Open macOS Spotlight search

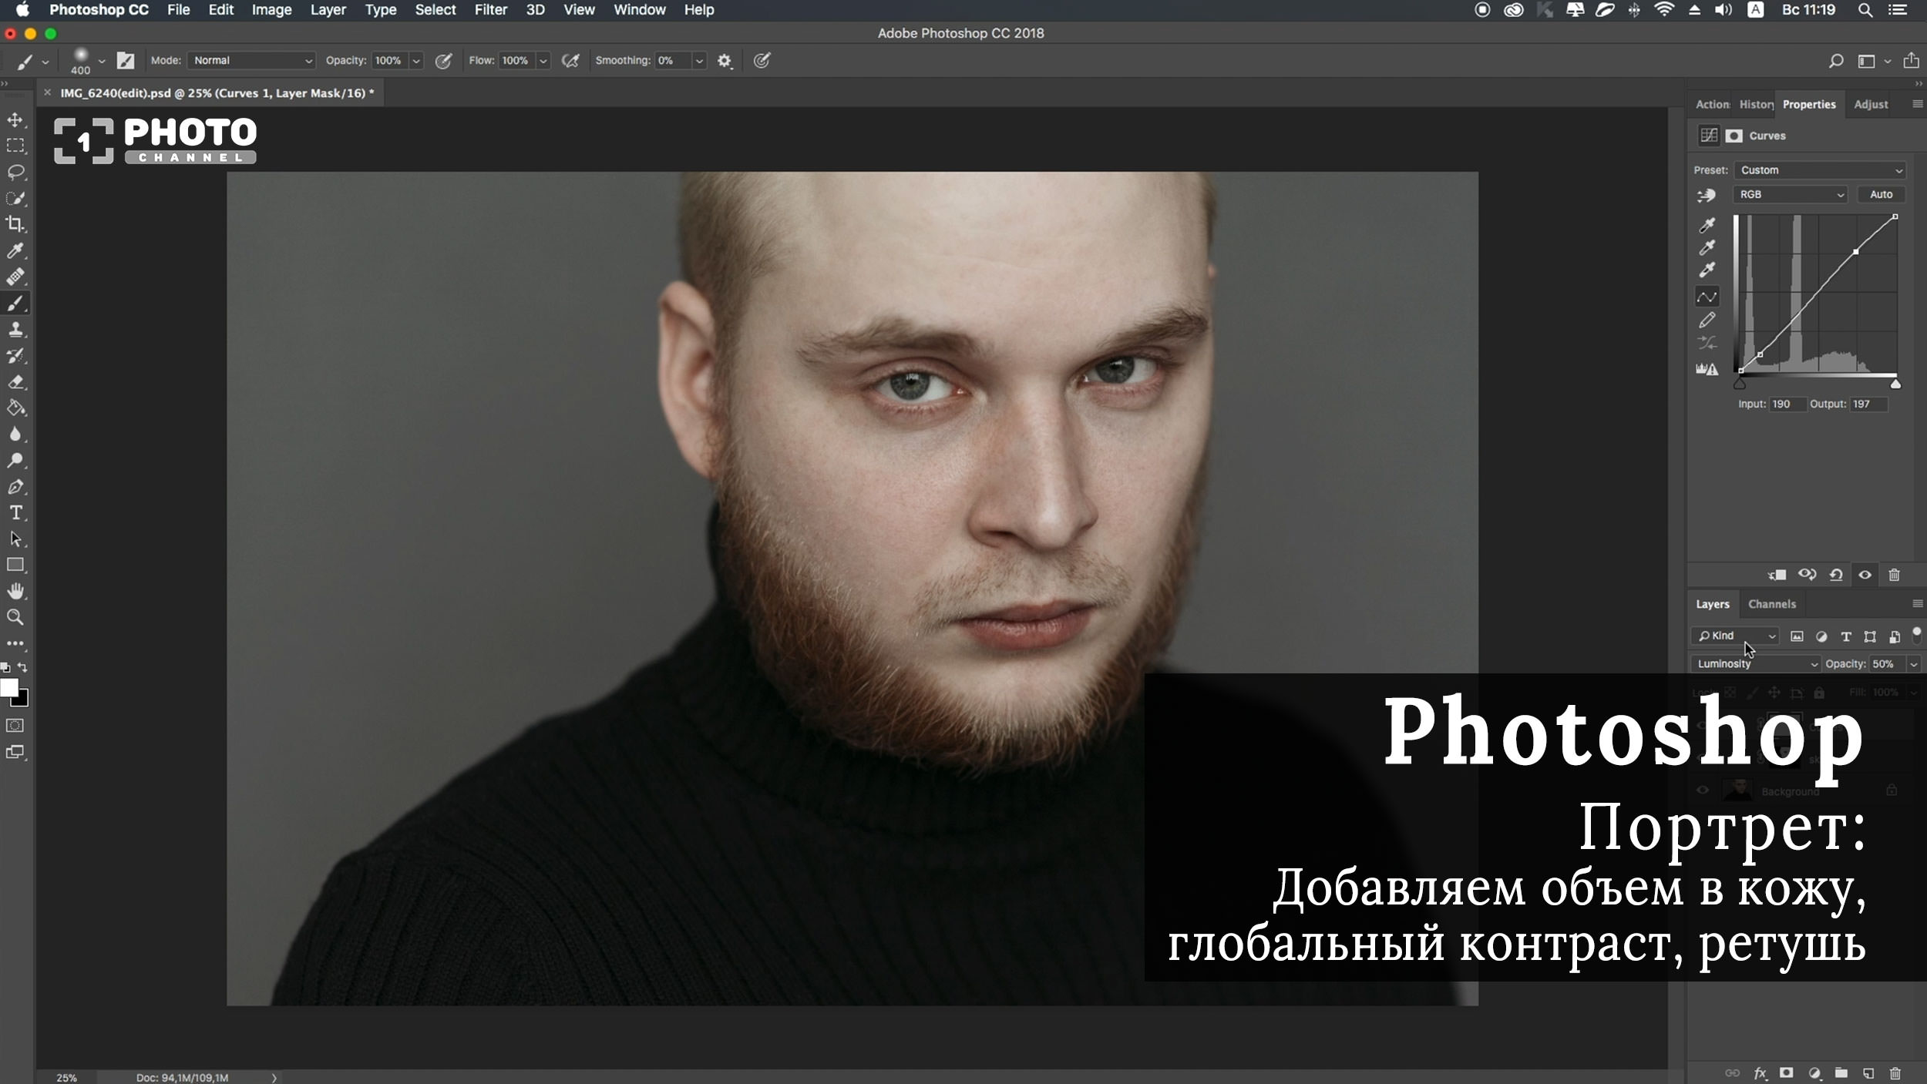coord(1865,10)
